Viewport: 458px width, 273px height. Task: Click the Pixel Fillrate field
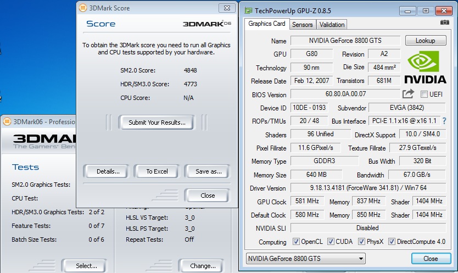[315, 148]
